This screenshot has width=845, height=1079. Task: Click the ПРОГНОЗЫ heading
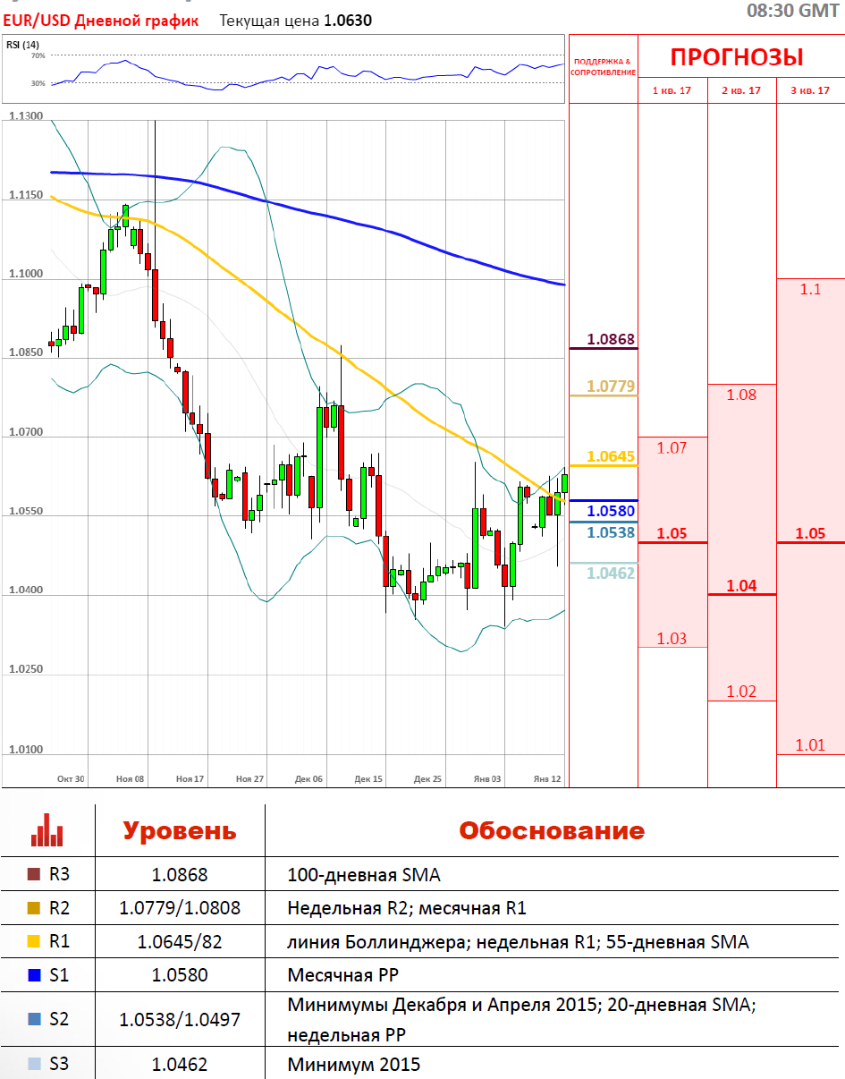coord(737,58)
